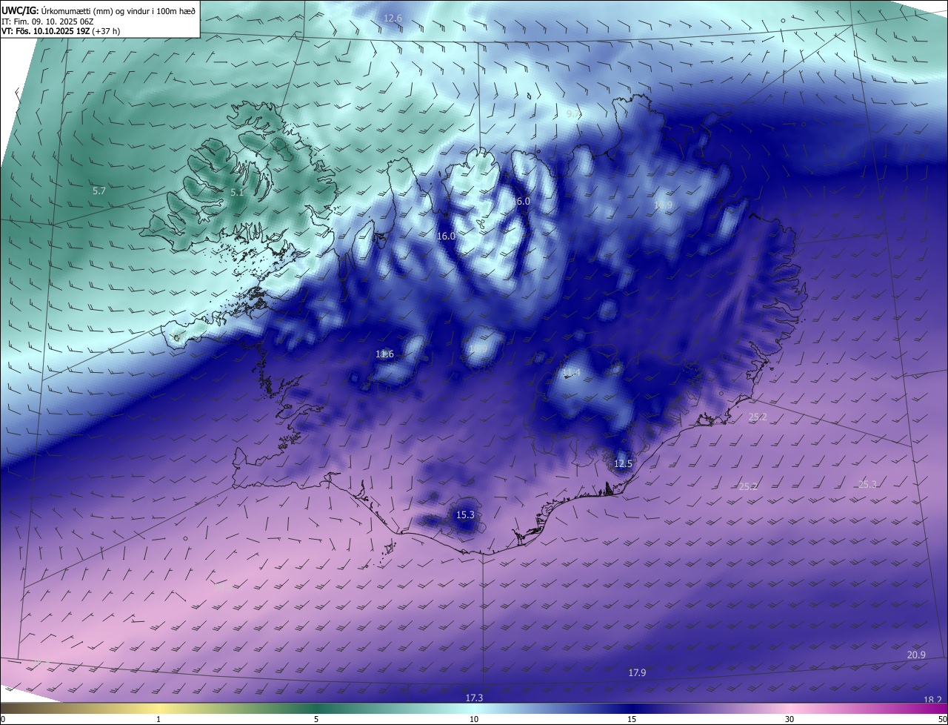Select the 5.7 value label on map
Viewport: 948px width, 725px height.
(x=99, y=191)
